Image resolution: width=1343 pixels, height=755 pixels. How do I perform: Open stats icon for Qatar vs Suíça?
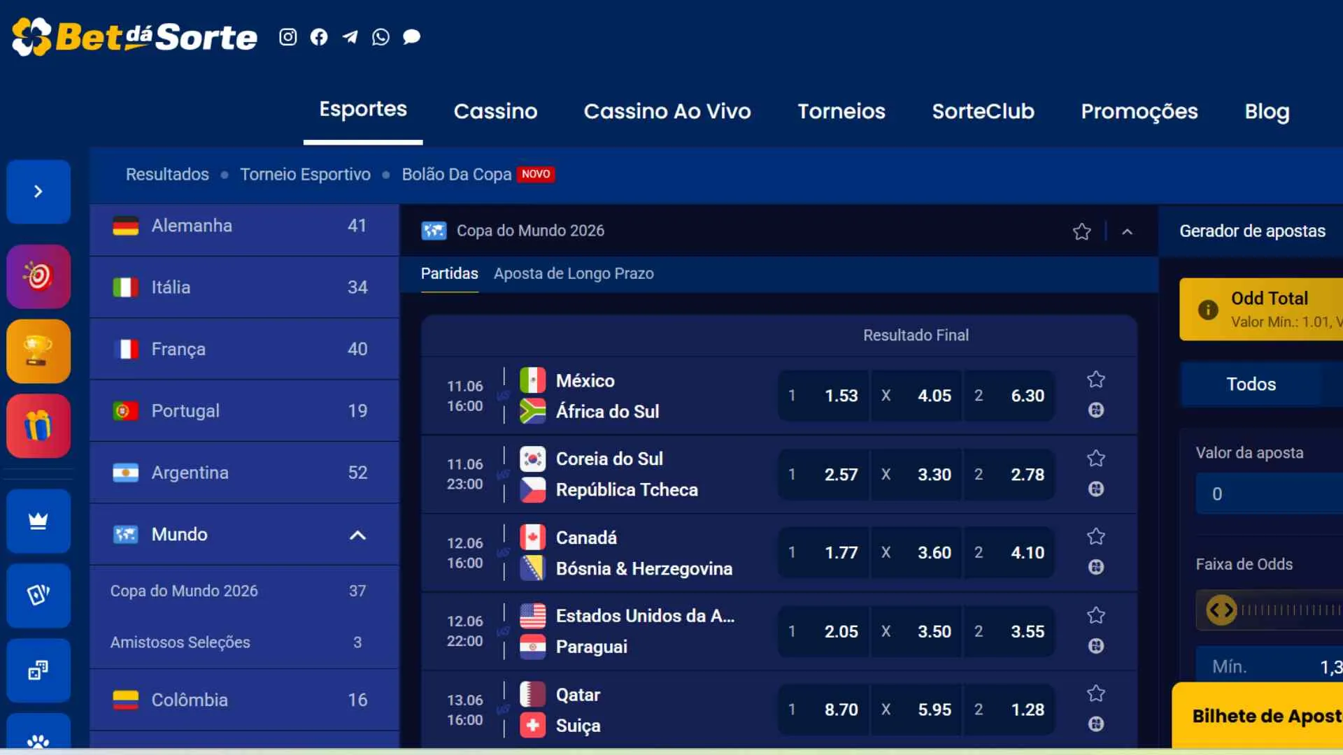click(1096, 724)
